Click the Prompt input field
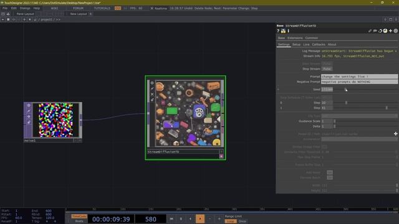This screenshot has width=399, height=224. 359,77
